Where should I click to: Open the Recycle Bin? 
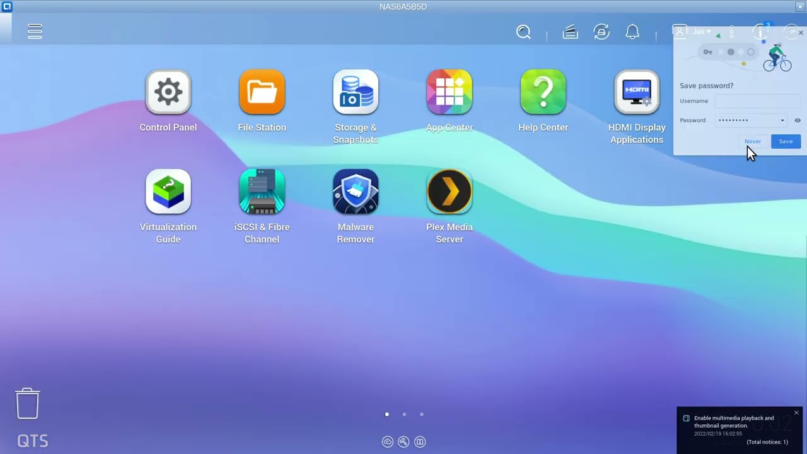coord(27,404)
